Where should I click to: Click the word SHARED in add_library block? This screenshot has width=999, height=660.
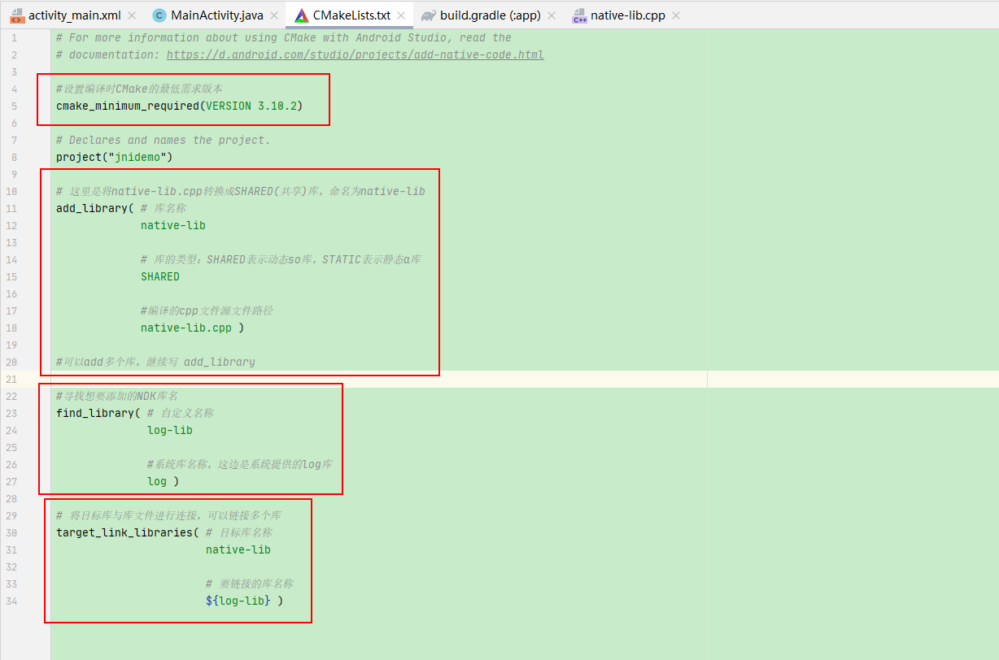(x=159, y=276)
